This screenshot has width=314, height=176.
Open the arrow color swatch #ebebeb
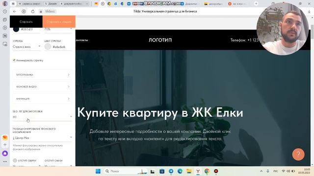click(x=48, y=47)
